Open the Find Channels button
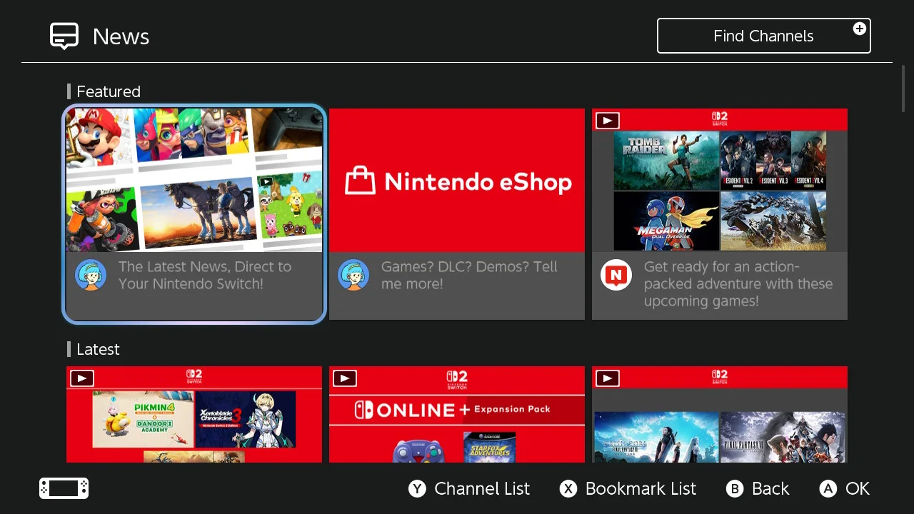 [764, 36]
